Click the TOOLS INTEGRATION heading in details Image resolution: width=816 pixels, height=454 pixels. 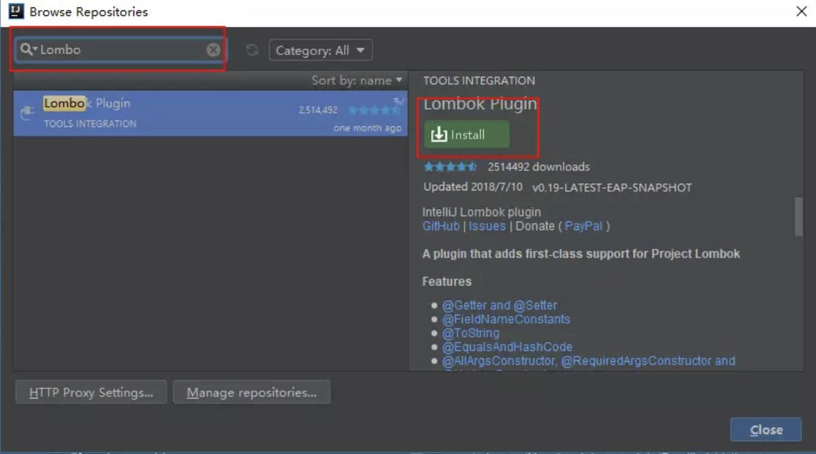click(x=479, y=81)
